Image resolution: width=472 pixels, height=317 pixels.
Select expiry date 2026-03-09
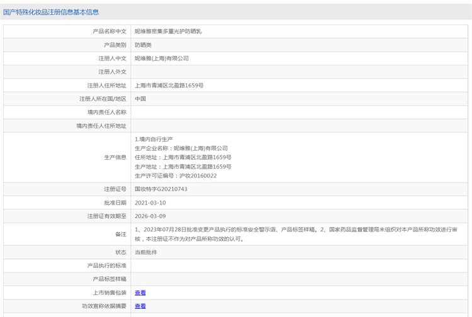(x=150, y=216)
